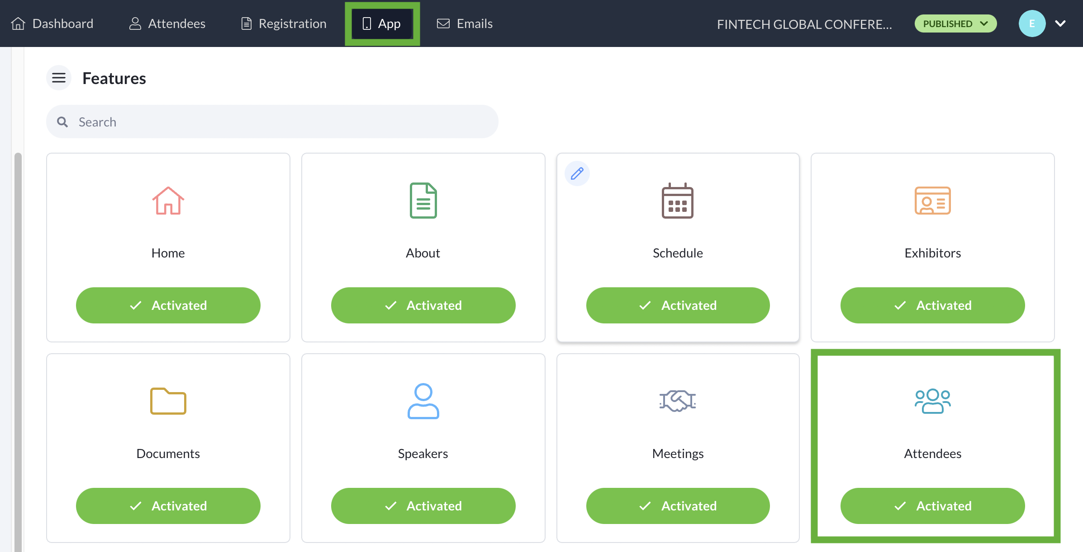Deactivate the Exhibitors feature

coord(932,305)
